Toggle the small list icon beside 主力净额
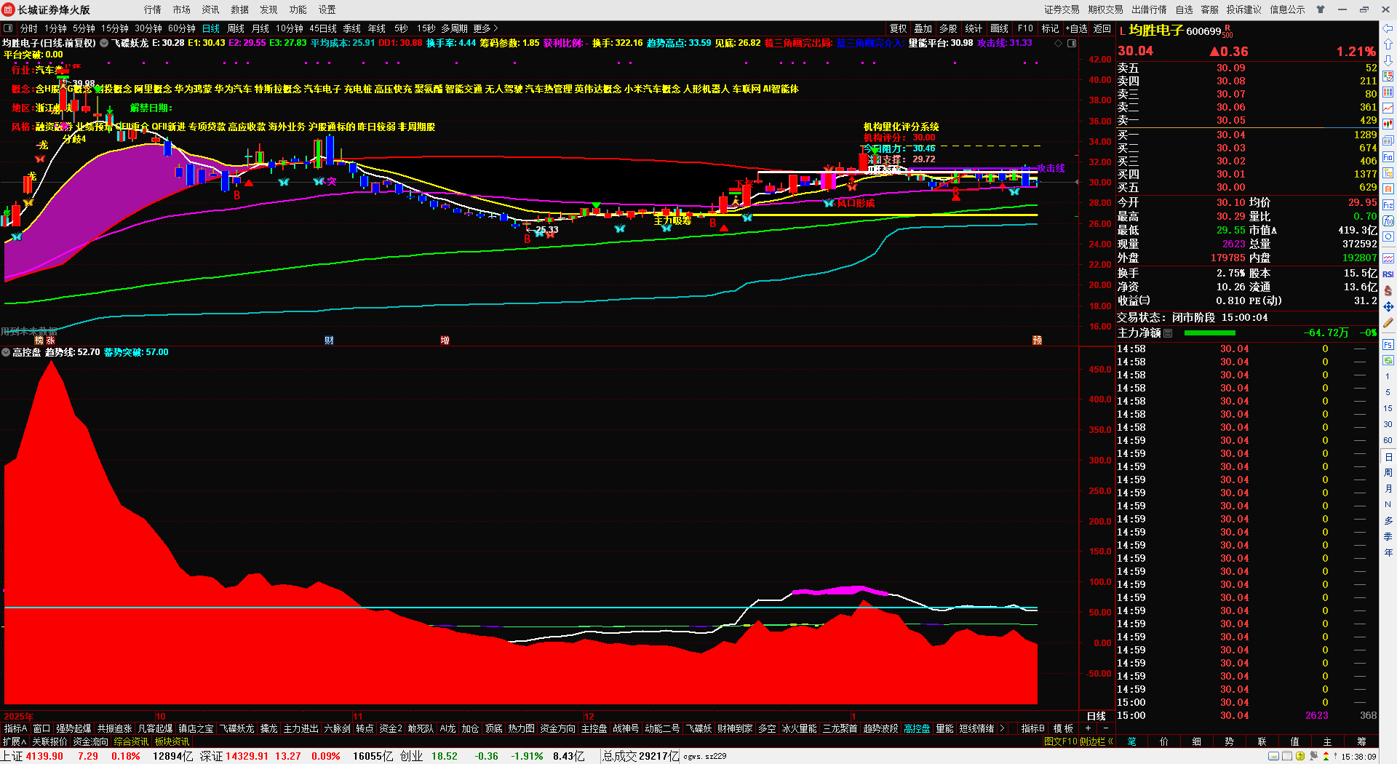 tap(1168, 333)
